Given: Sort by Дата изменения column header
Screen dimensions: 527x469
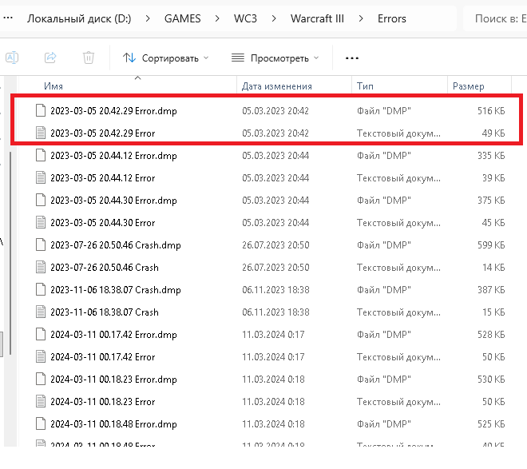Looking at the screenshot, I should tap(276, 86).
